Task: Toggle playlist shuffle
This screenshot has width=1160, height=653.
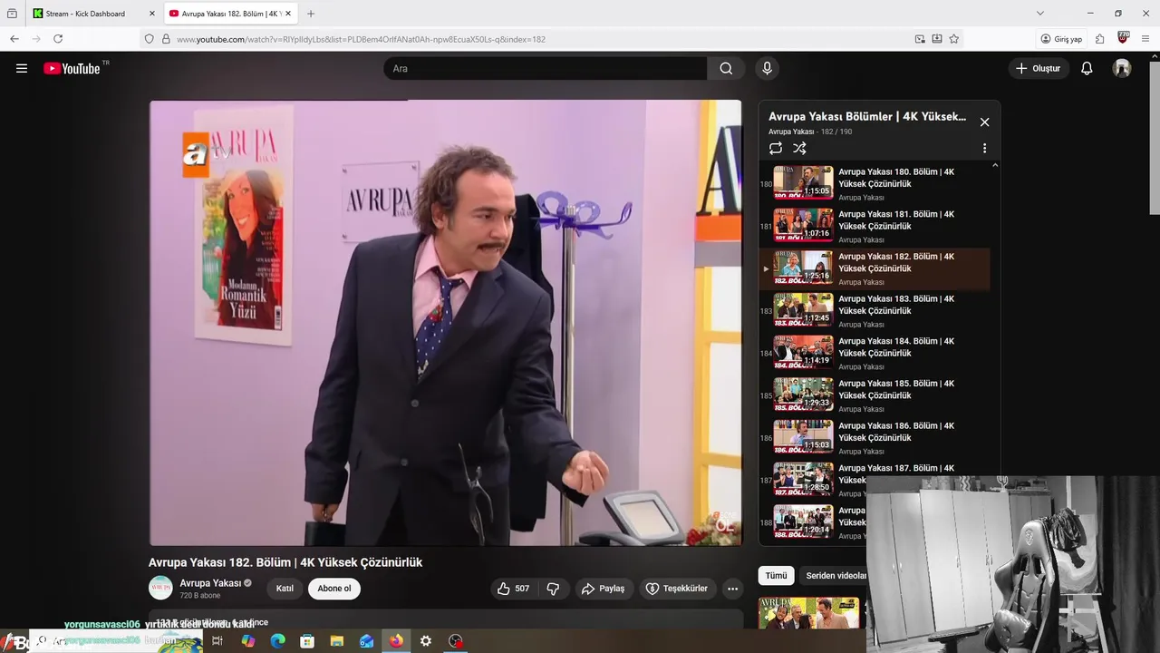Action: click(799, 148)
